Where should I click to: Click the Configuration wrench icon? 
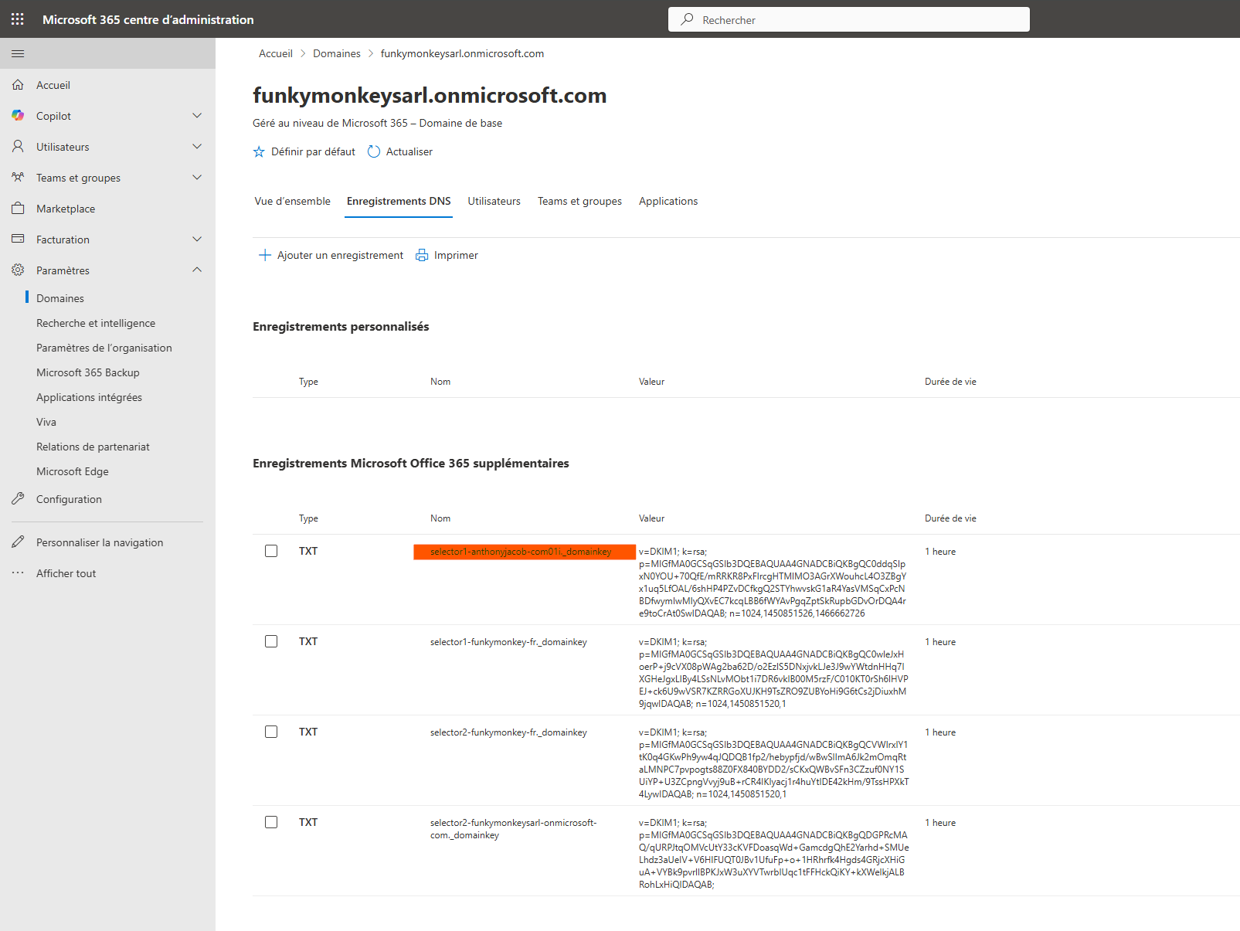pos(18,499)
